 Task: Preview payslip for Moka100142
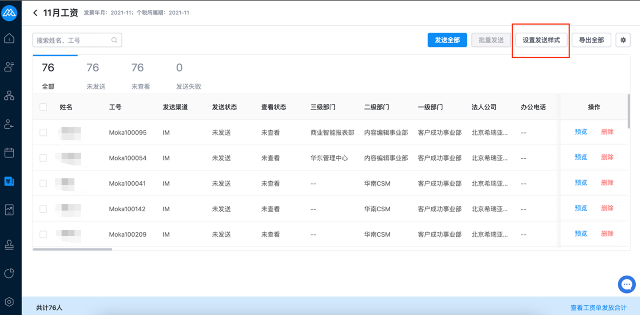tap(581, 208)
